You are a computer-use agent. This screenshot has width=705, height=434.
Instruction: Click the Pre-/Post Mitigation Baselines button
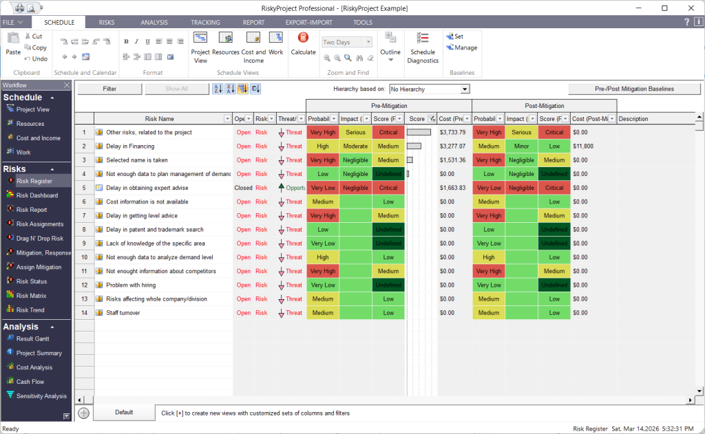634,89
